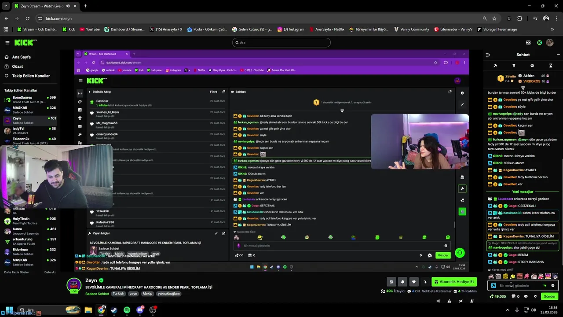Image resolution: width=563 pixels, height=317 pixels.
Task: Open Venny Community bookmark
Action: click(x=411, y=29)
